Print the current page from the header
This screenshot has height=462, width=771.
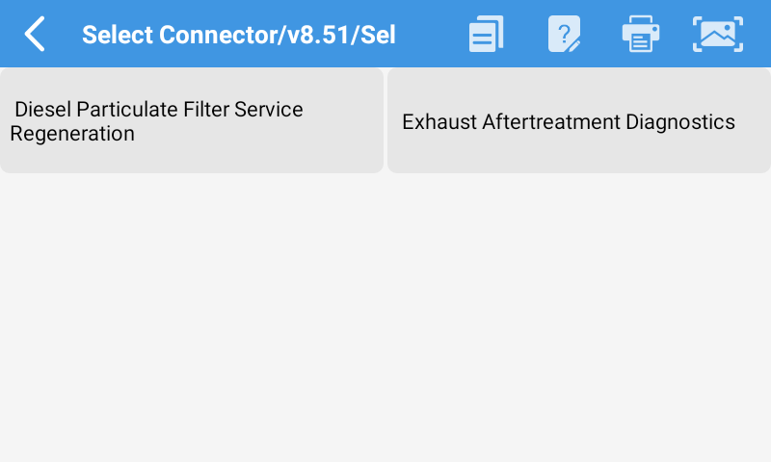[640, 35]
